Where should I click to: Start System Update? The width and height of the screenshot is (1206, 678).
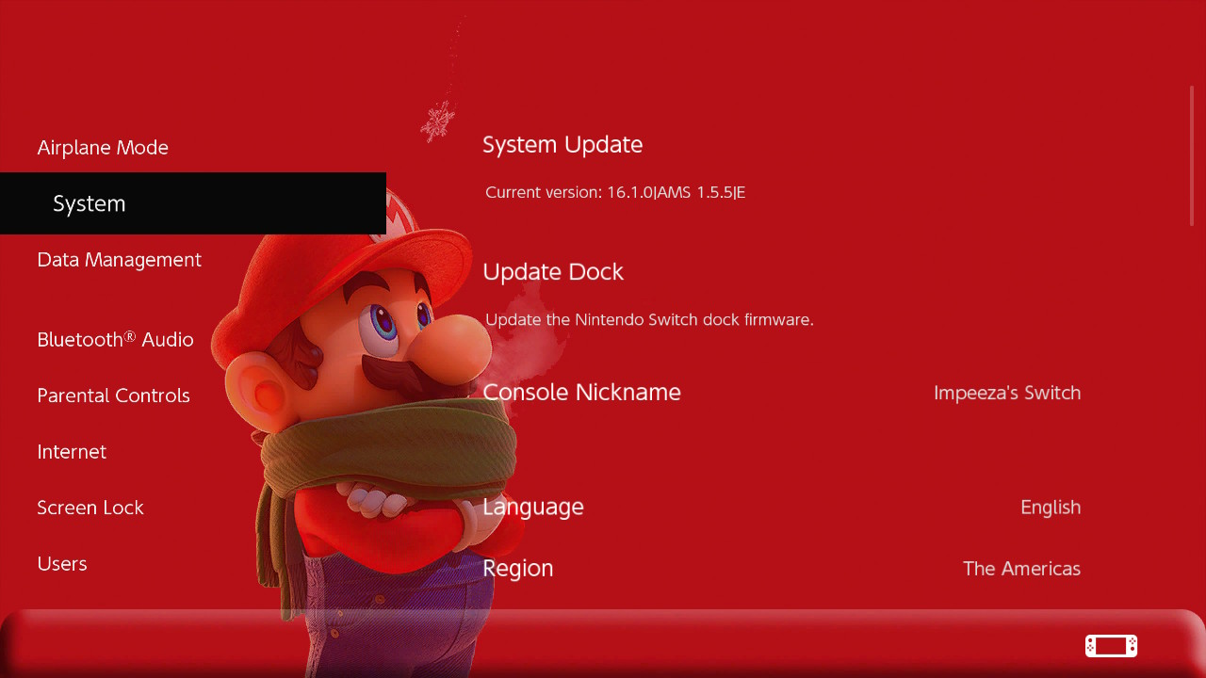562,145
